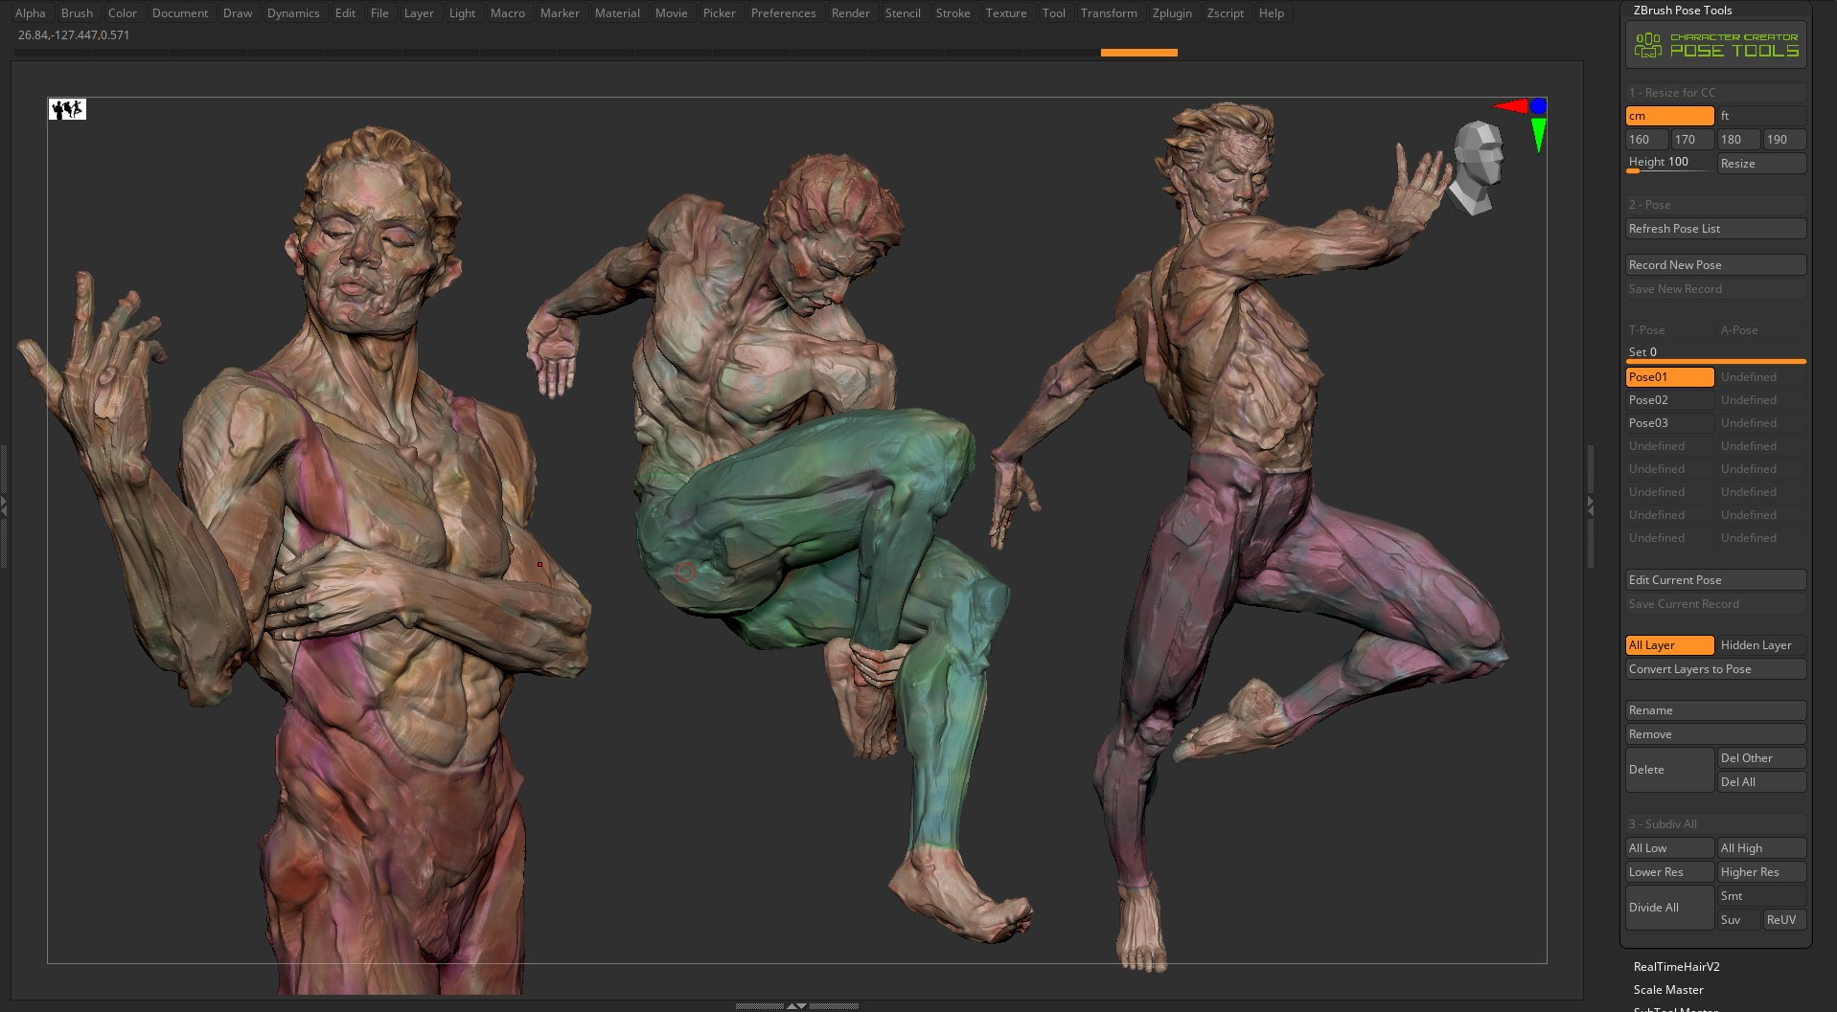Toggle the cm unit option
This screenshot has width=1837, height=1012.
(x=1669, y=116)
